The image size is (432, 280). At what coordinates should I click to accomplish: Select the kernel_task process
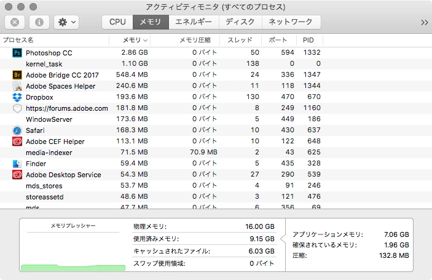(x=44, y=64)
